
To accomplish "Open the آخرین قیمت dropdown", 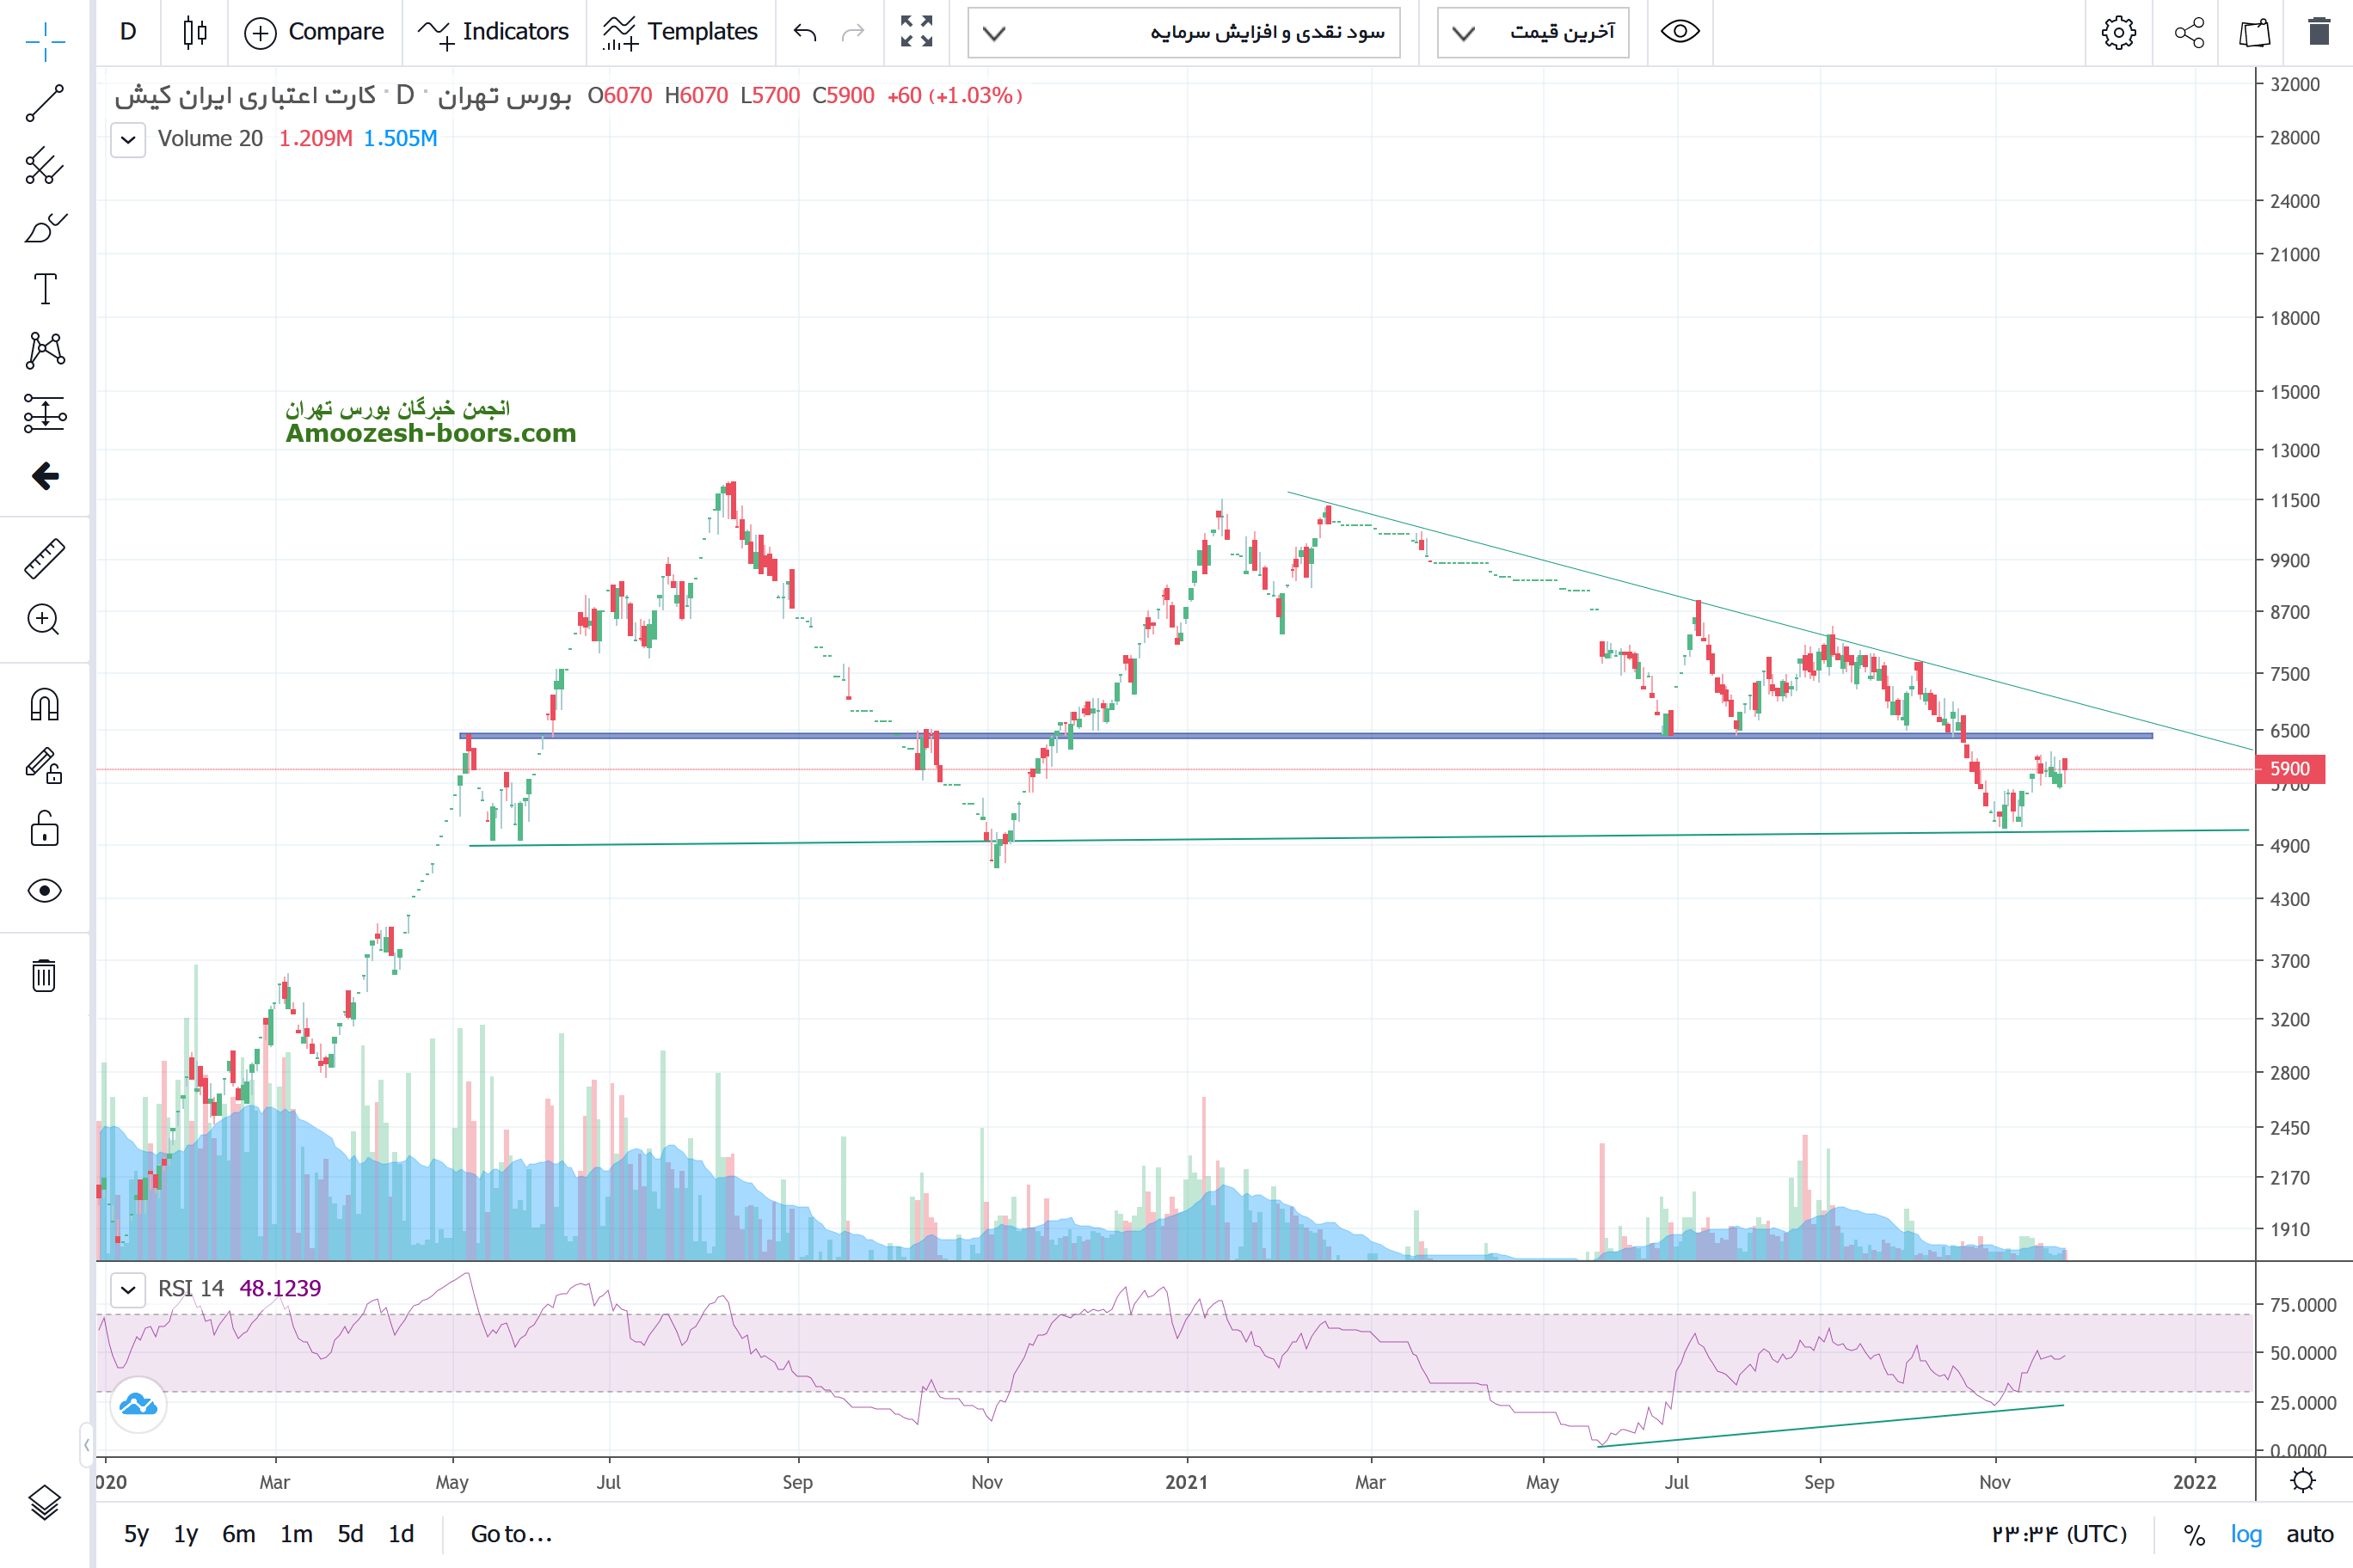I will (1533, 33).
